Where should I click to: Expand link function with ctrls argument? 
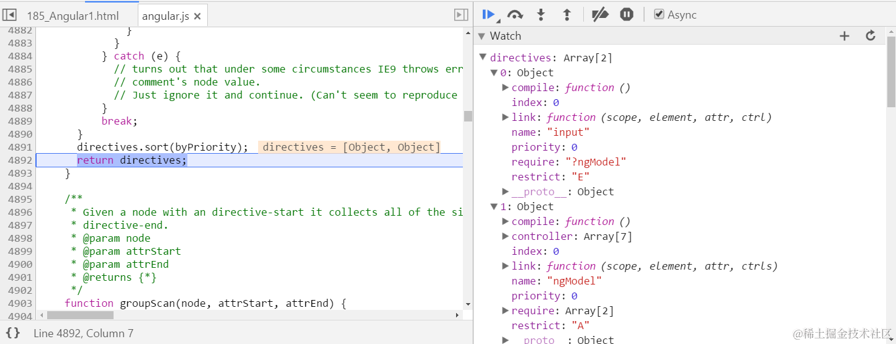pos(506,266)
